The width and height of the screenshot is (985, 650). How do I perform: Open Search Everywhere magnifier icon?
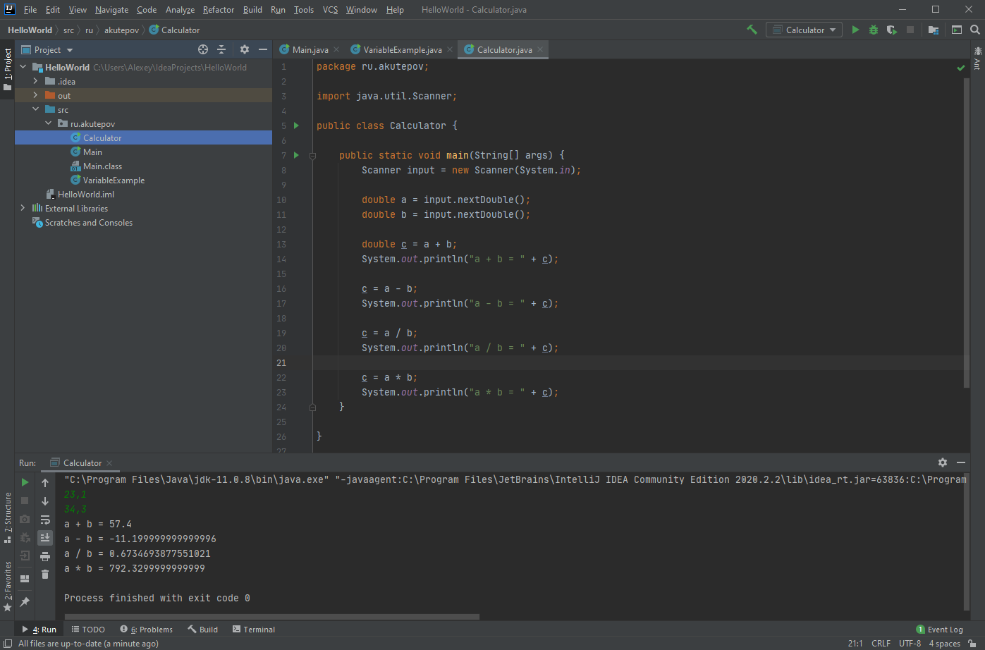click(975, 30)
